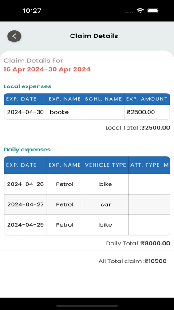Viewport: 174px width, 310px height.
Task: Tap the Wi-Fi status icon
Action: click(140, 11)
